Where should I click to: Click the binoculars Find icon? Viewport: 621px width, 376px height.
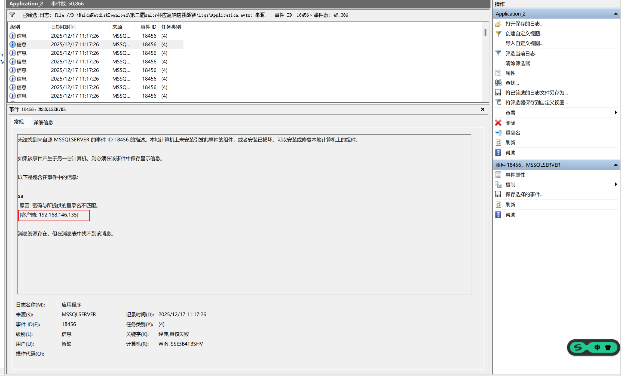point(498,83)
